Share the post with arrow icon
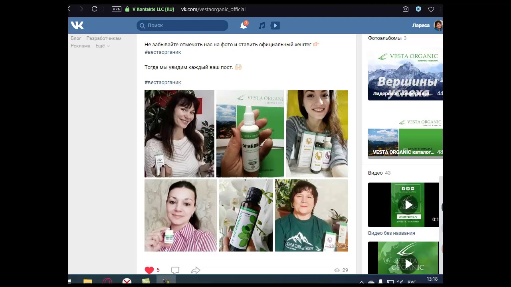The height and width of the screenshot is (287, 511). pyautogui.click(x=196, y=270)
